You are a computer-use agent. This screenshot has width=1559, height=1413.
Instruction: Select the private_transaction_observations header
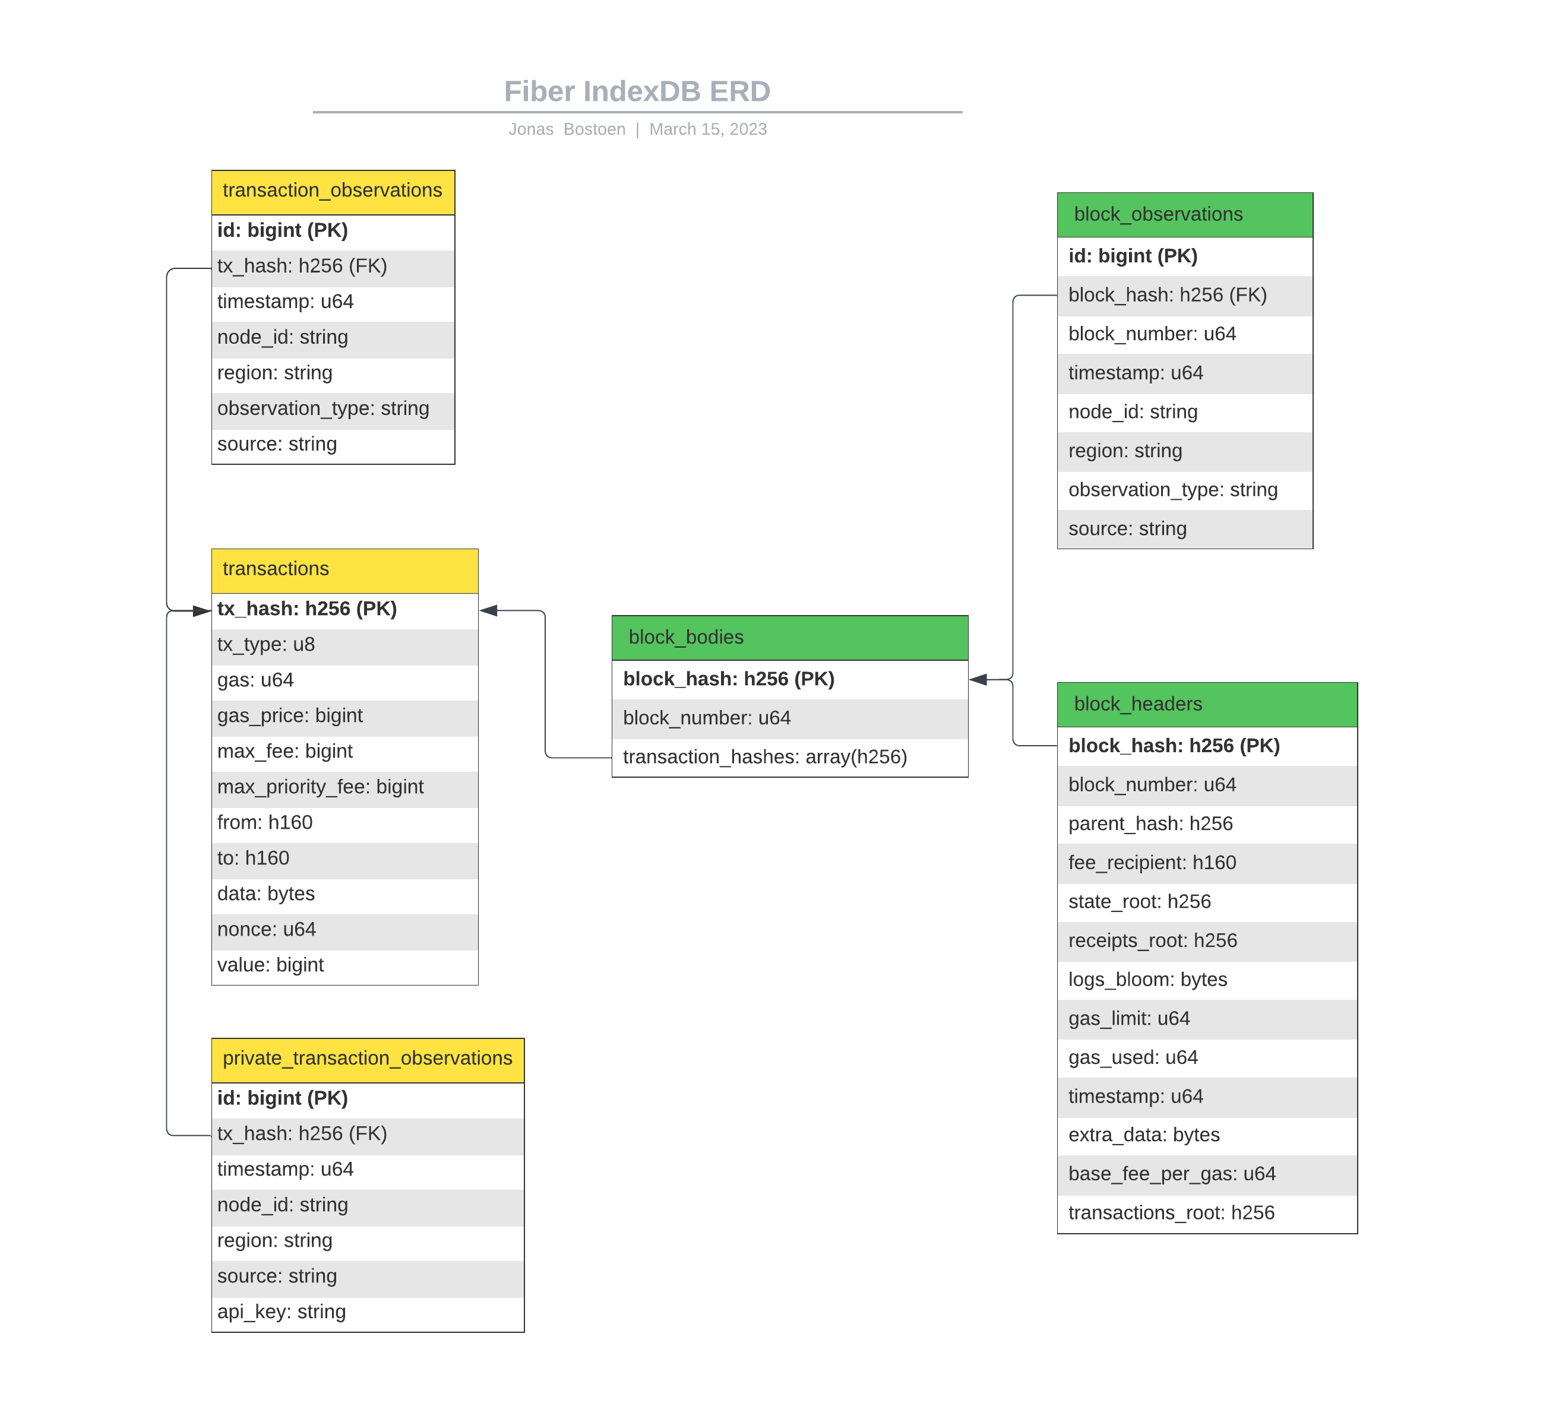pos(367,1060)
